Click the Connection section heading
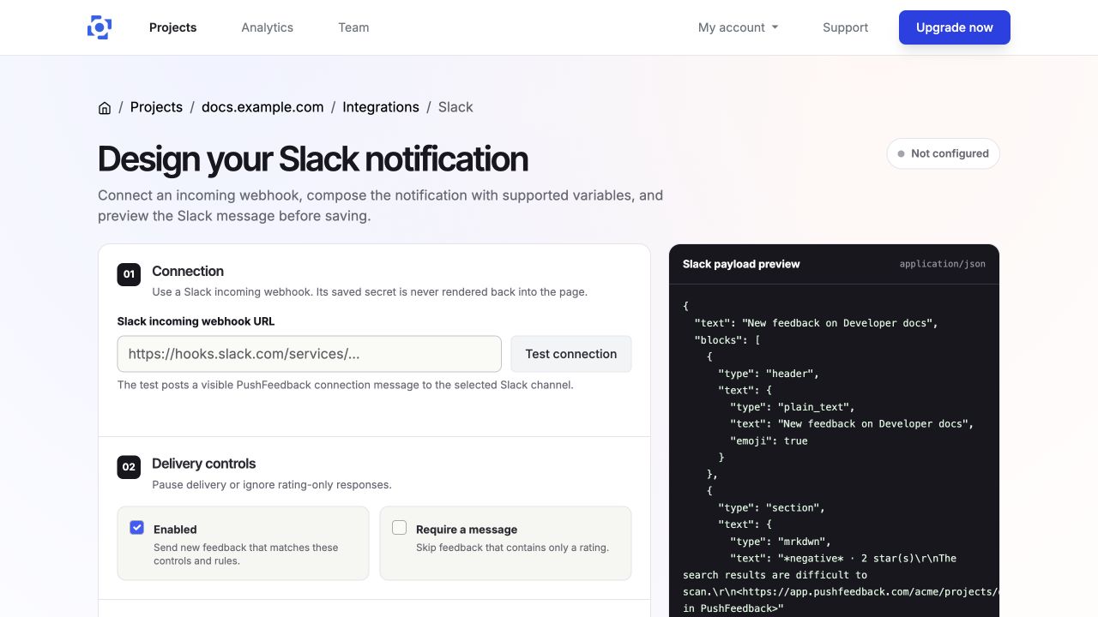 [188, 271]
